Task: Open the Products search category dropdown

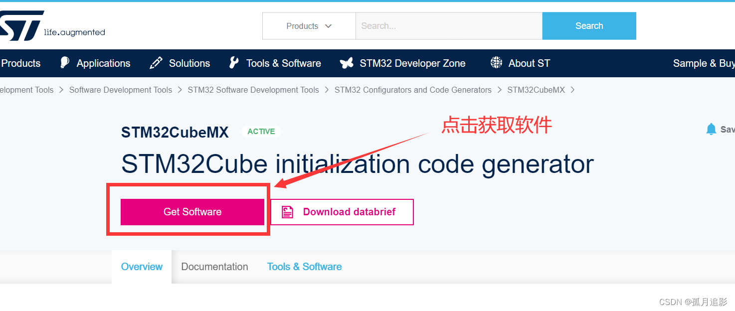Action: pos(309,26)
